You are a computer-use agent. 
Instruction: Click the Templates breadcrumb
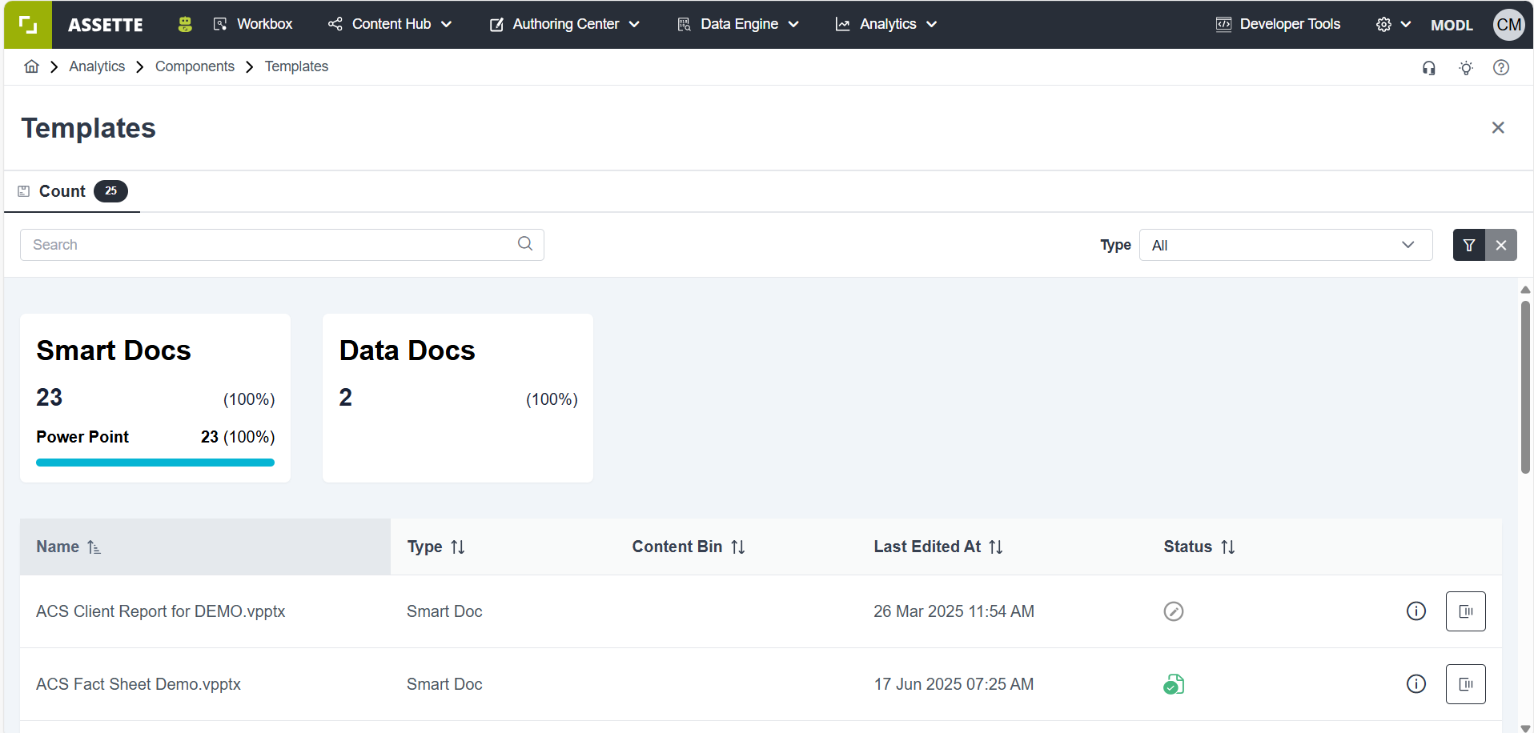coord(296,66)
